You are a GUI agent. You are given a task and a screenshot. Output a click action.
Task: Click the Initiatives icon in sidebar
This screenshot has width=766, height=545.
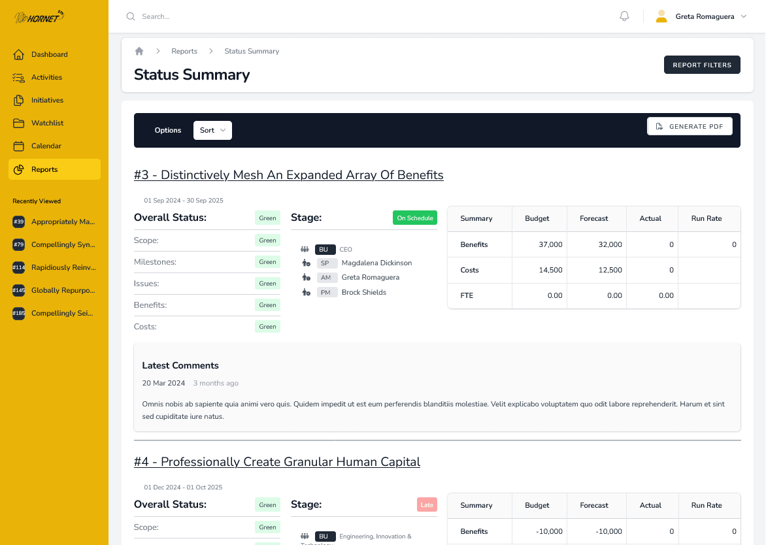click(19, 100)
